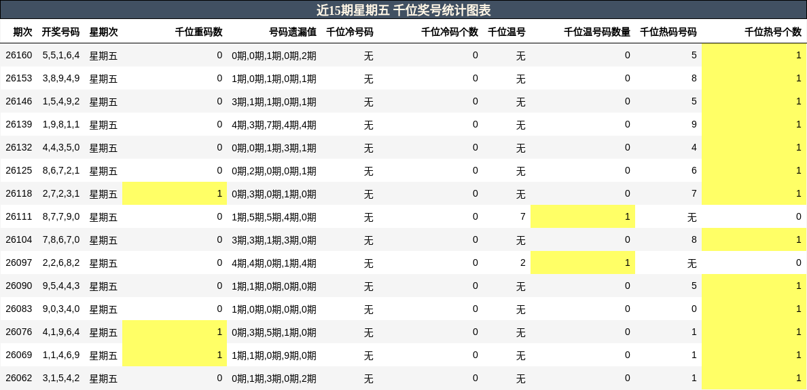Click omission value 4期,4期,0期,1期,4期
This screenshot has height=390, width=807.
274,263
